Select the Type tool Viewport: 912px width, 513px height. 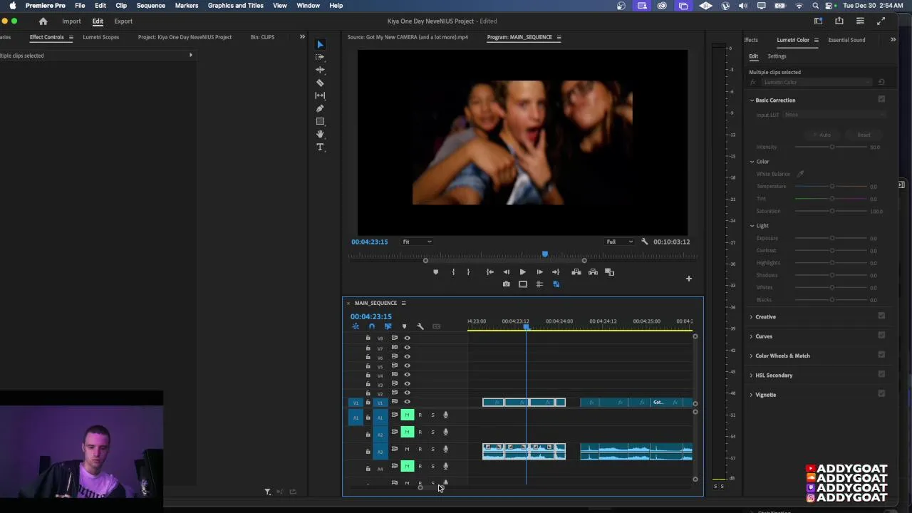320,147
